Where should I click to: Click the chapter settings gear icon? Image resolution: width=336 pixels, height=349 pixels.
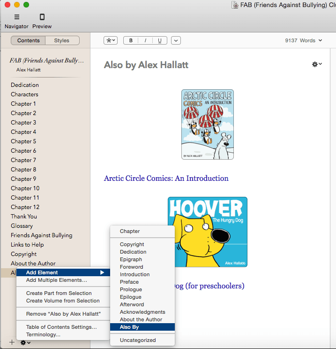[317, 64]
